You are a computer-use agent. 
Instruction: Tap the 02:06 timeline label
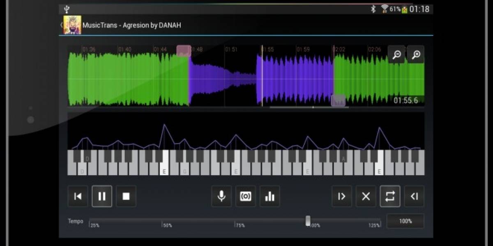point(374,50)
